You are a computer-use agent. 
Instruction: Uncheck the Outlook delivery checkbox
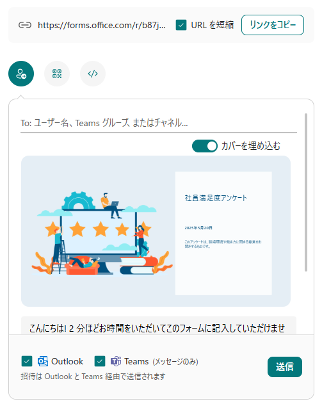(27, 361)
